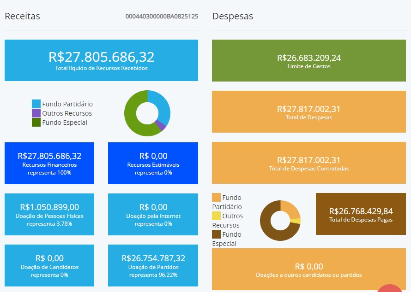
Task: Toggle Fundo Especial green legend swatch in Receitas
Action: point(36,123)
